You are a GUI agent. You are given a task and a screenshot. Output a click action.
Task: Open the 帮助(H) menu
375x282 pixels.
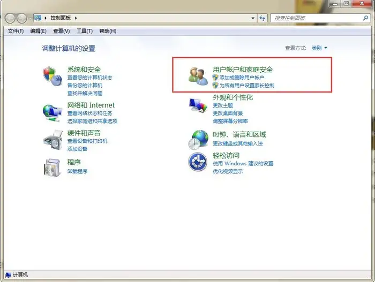point(108,31)
